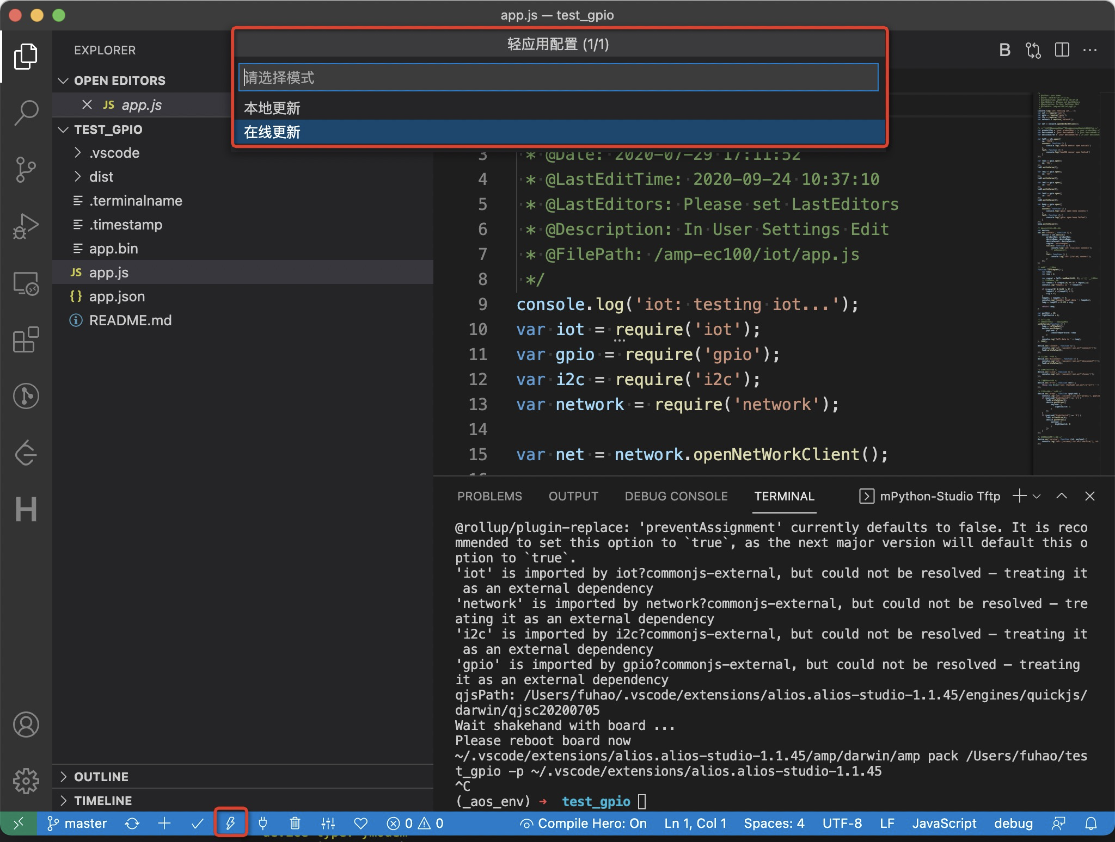Click the plug connect icon in status bar

click(262, 824)
